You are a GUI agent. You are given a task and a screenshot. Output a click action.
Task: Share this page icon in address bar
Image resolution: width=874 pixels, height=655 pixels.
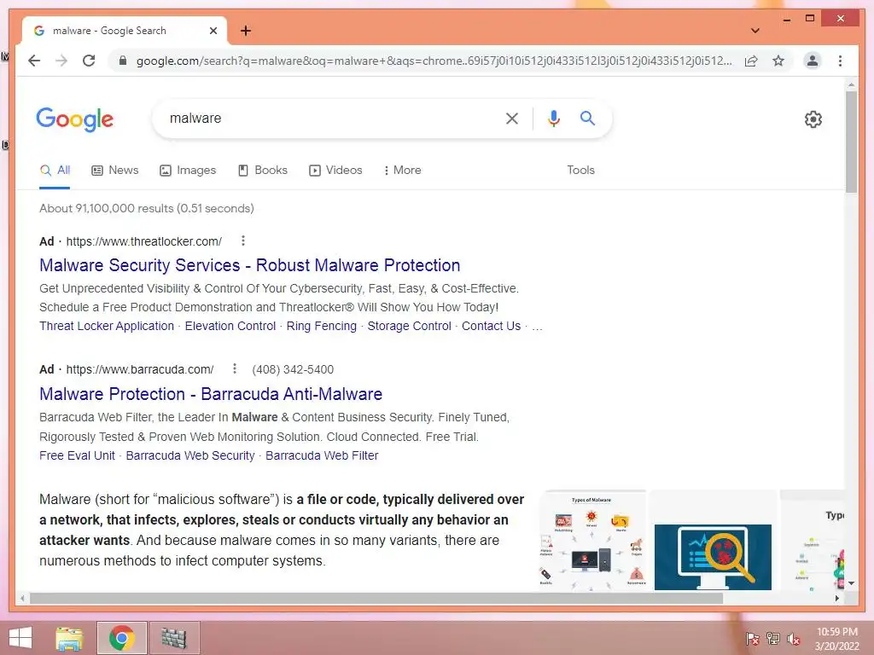click(x=751, y=61)
